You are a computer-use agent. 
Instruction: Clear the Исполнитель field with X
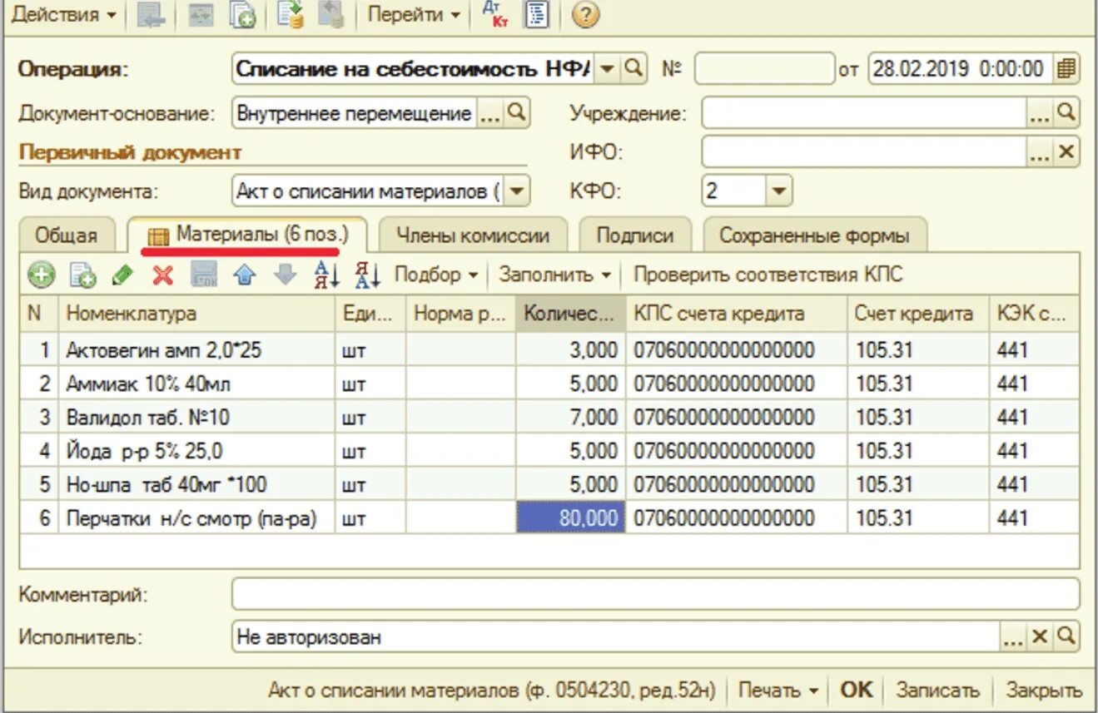(x=1039, y=637)
